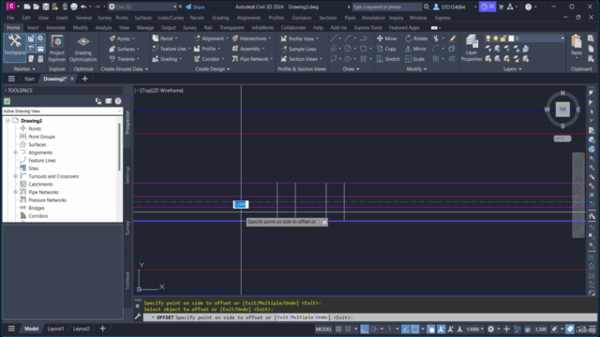The image size is (600, 337).
Task: Collapse the Drawing2 tree node
Action: (x=7, y=121)
